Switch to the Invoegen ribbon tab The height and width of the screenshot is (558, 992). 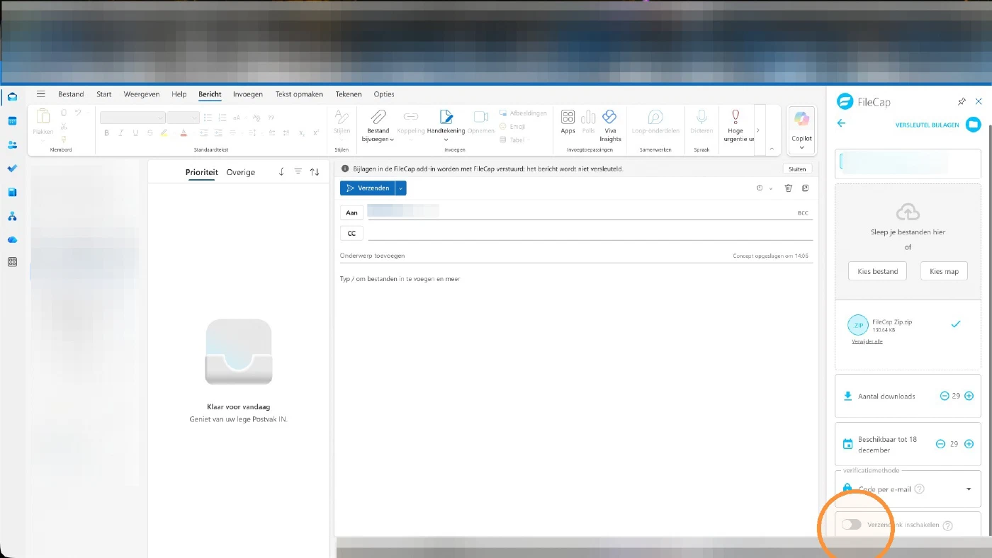click(x=248, y=94)
